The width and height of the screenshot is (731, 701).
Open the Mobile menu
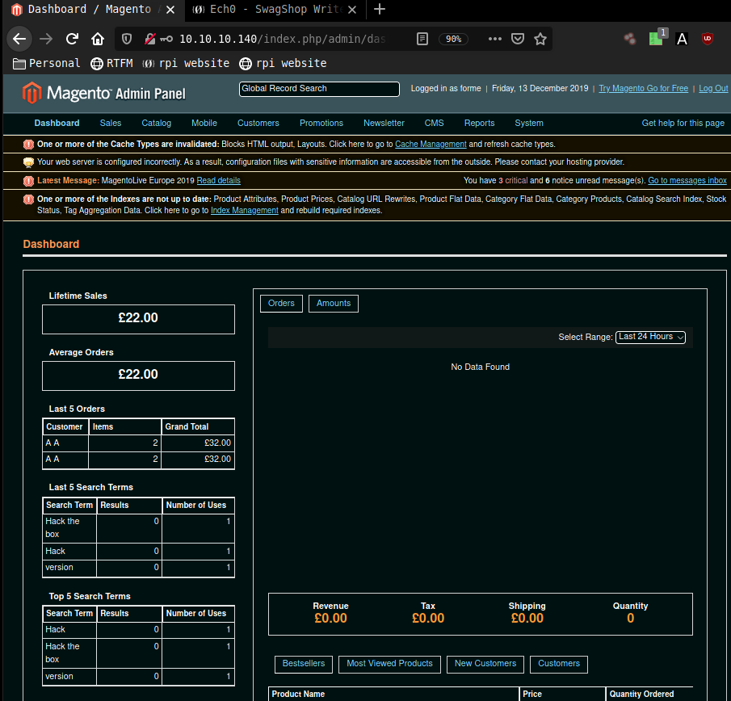click(x=204, y=123)
